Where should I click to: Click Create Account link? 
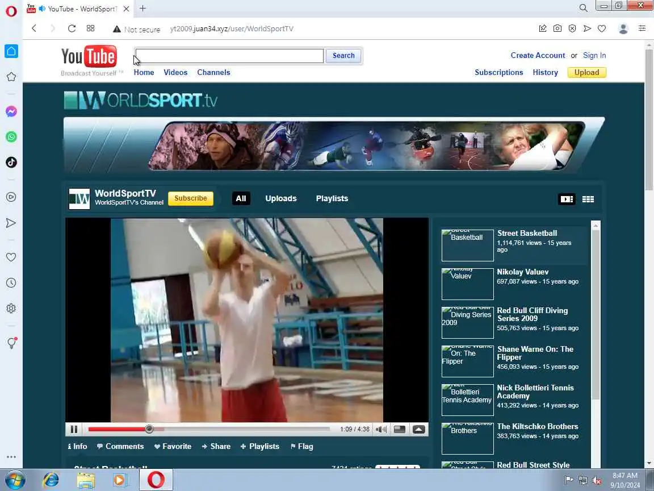(x=538, y=55)
